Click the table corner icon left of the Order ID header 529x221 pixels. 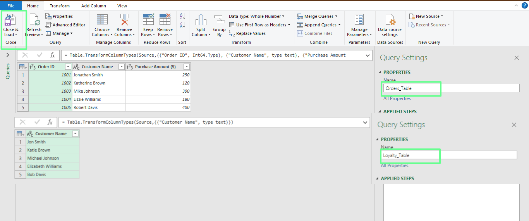(x=22, y=67)
